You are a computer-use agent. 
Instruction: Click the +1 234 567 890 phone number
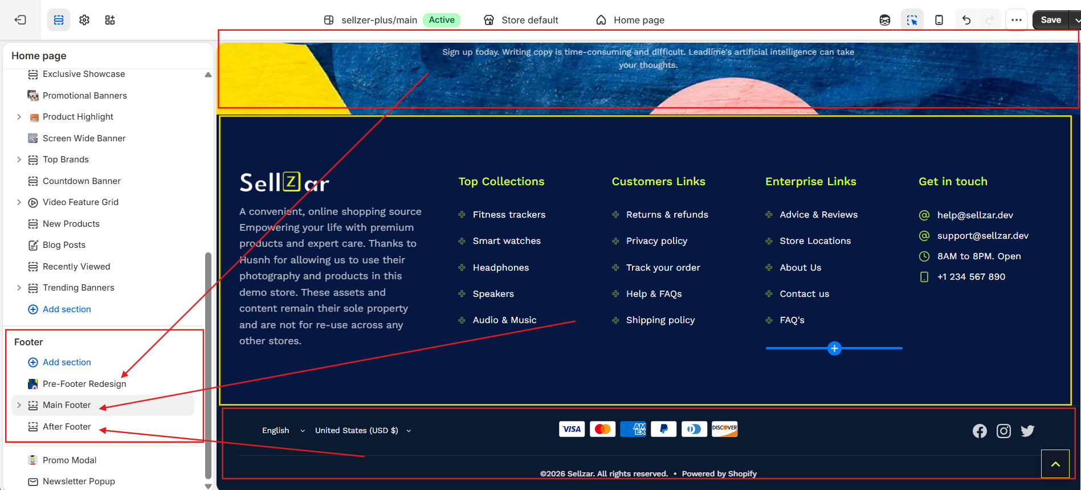pos(971,277)
